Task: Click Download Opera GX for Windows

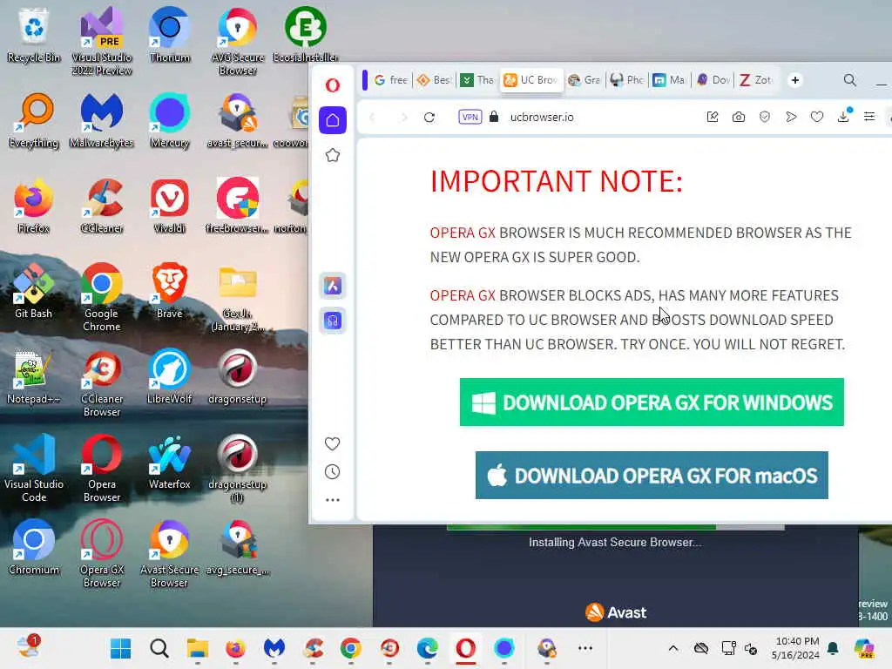Action: [x=652, y=402]
